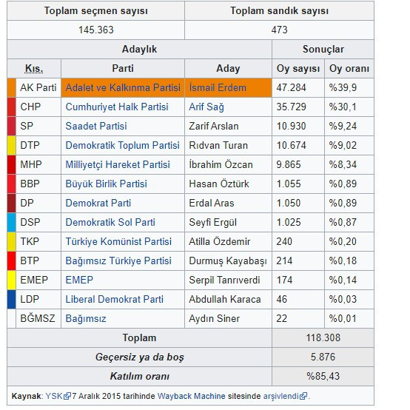Visit the Milliyetçi Hareket Partisi link

click(x=118, y=165)
